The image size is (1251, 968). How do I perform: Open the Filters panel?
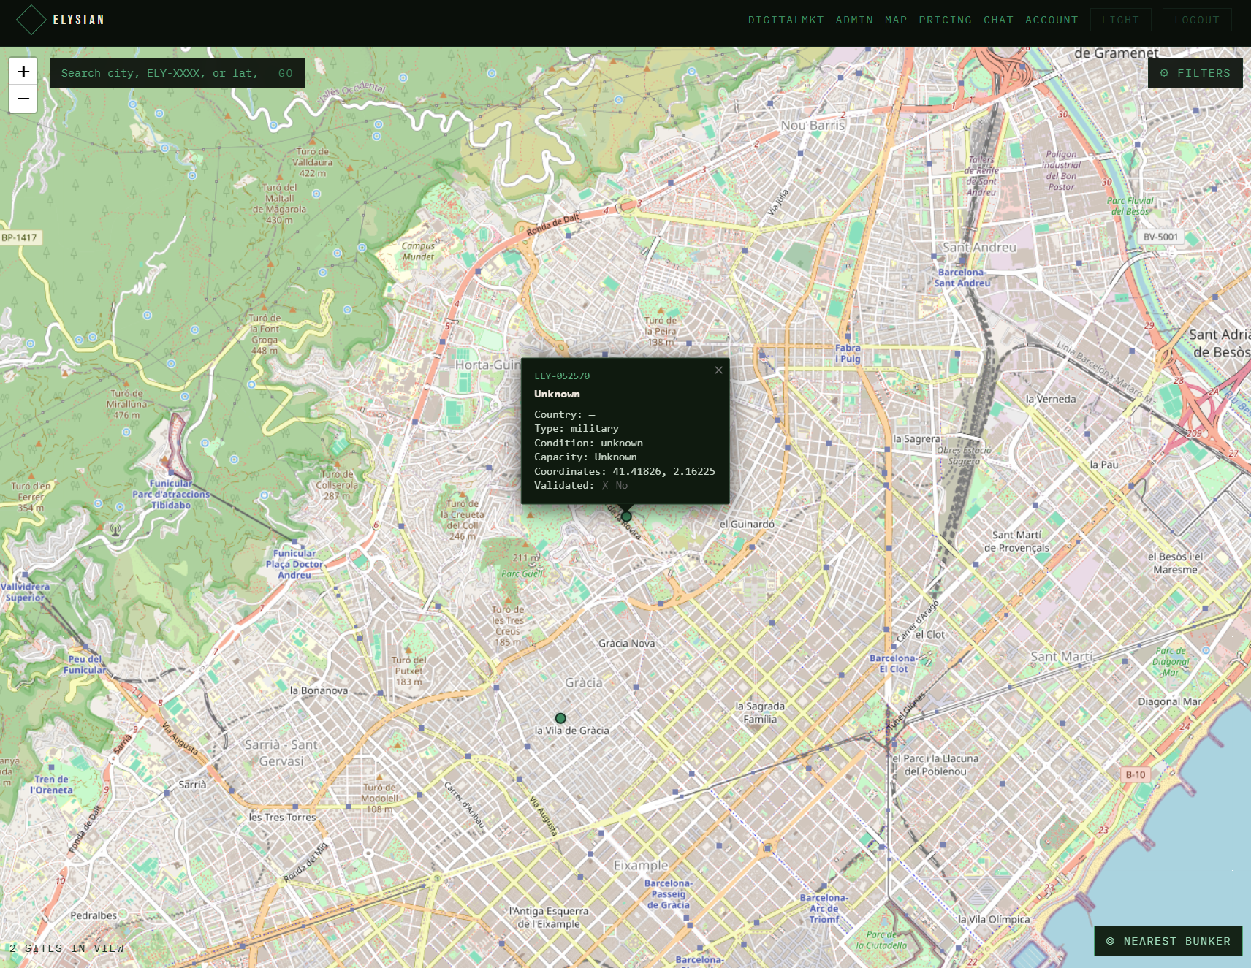pos(1195,73)
